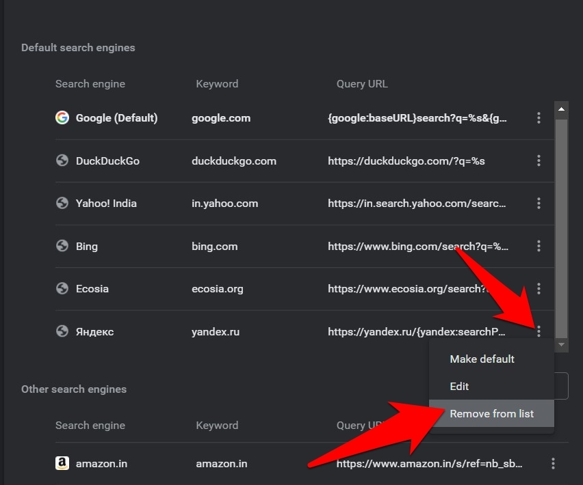Click the scrollbar up arrow

pos(561,109)
